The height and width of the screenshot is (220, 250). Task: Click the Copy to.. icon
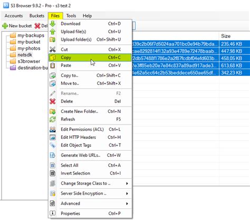53,75
